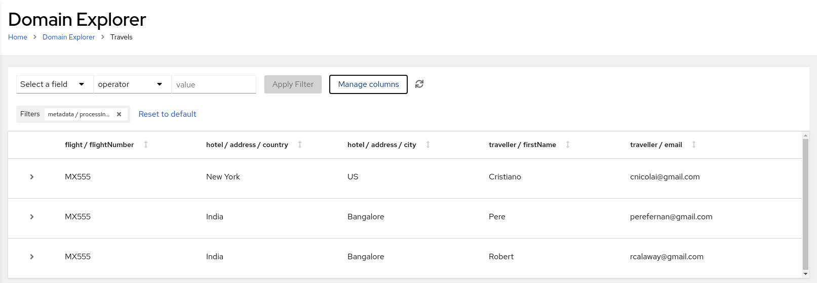Click Reset to default link
This screenshot has width=817, height=283.
[x=167, y=114]
